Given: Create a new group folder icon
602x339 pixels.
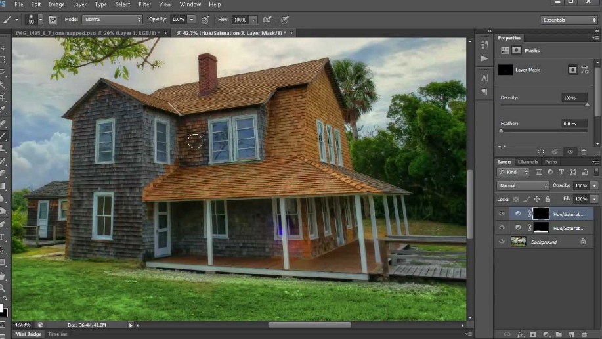Looking at the screenshot, I should point(559,335).
